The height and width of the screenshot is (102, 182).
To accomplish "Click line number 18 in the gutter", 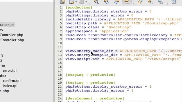I will 60,75.
